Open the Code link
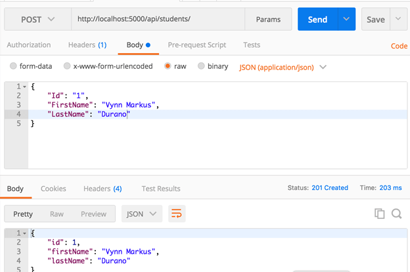The image size is (410, 272). pyautogui.click(x=399, y=46)
